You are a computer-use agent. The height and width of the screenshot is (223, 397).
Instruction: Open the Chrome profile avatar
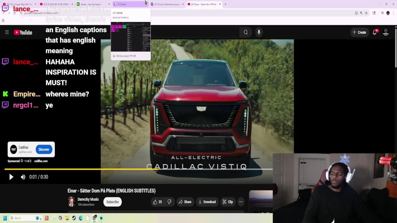tap(388, 13)
